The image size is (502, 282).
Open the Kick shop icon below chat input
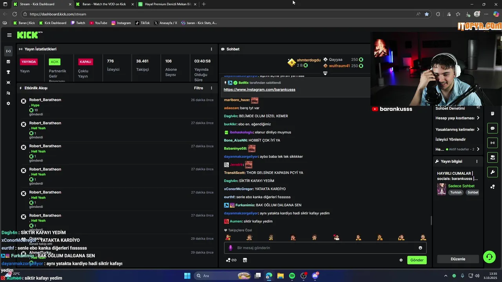(x=245, y=260)
